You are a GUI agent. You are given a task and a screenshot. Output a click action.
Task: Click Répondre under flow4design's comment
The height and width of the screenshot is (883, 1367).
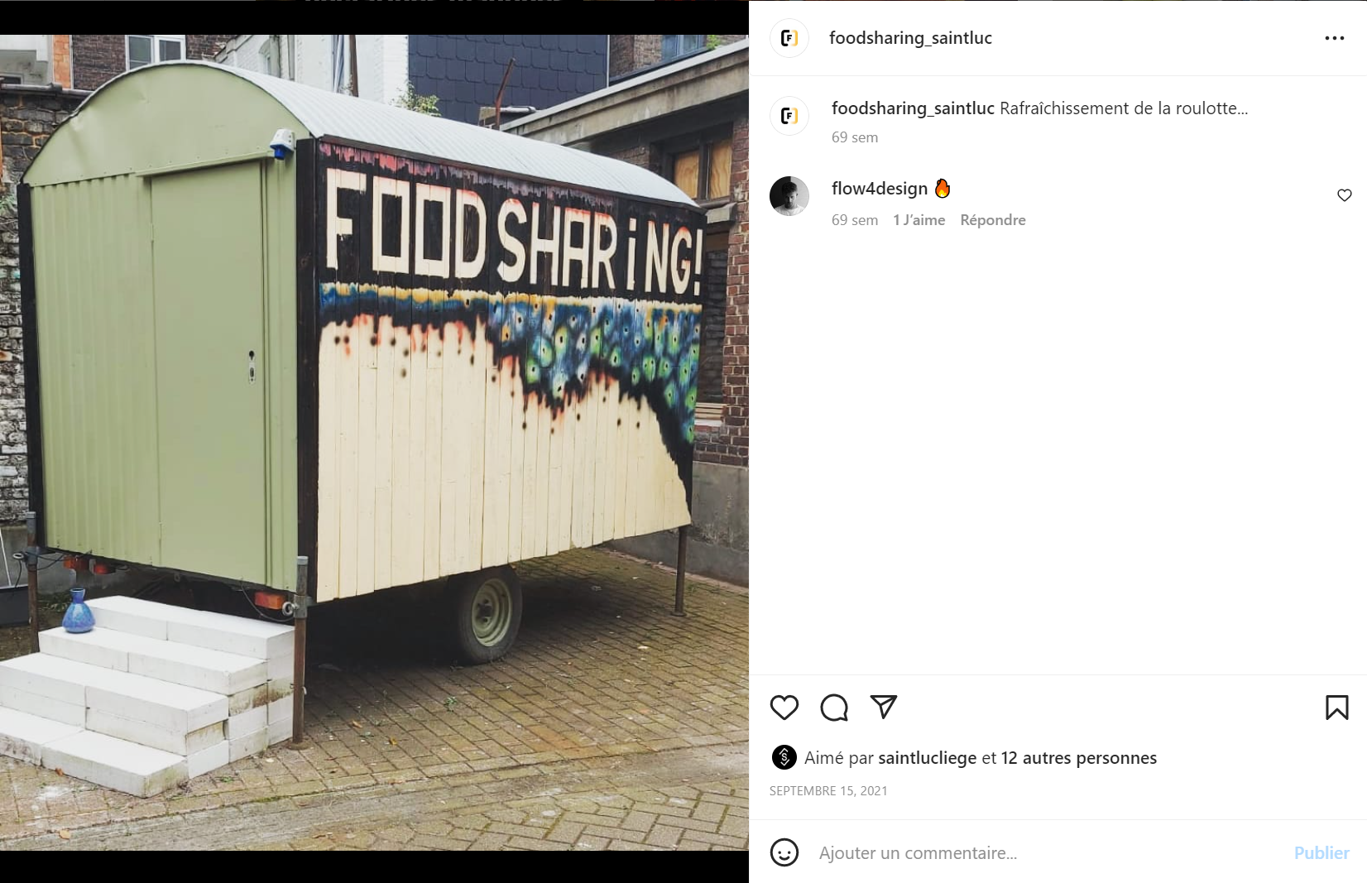click(x=992, y=220)
